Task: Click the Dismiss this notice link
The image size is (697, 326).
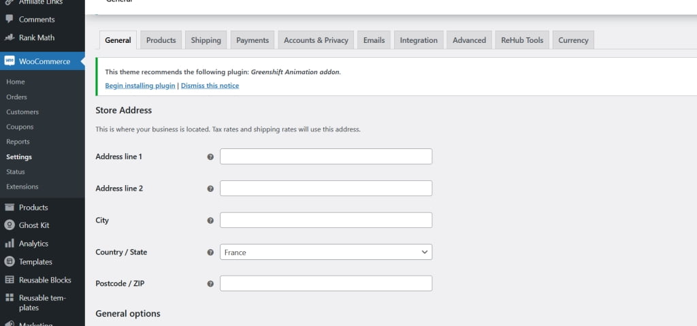Action: [x=210, y=86]
